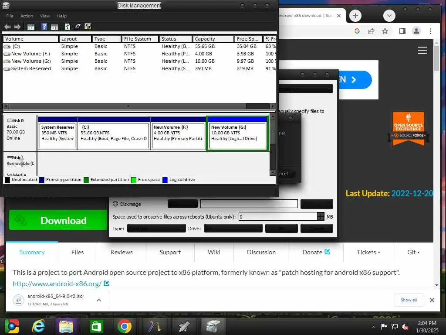
Task: Click the Google icon in address bar
Action: click(357, 31)
